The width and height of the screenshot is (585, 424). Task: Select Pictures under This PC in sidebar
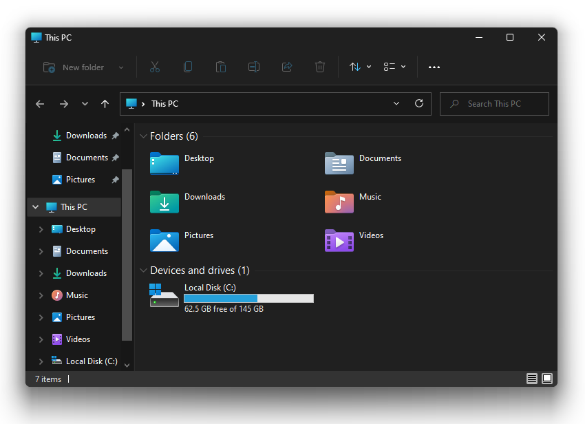(73, 317)
